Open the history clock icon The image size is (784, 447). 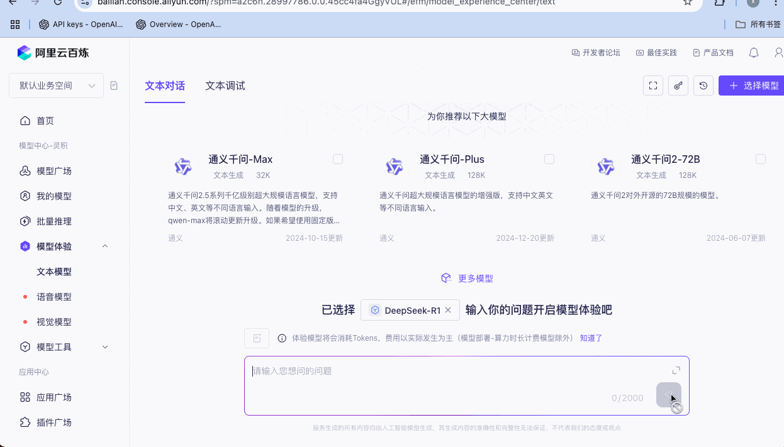(703, 86)
